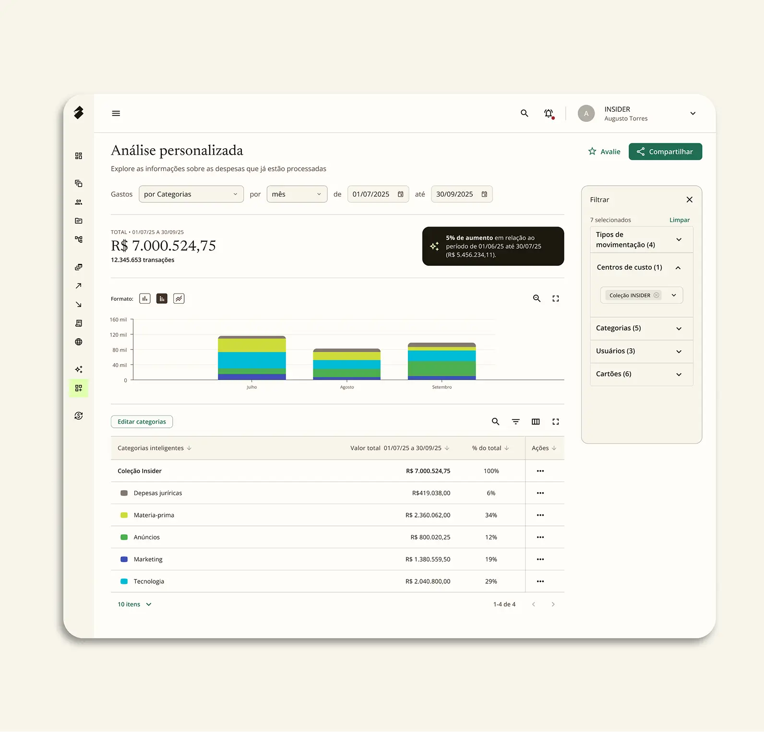Click the Ações column header

[544, 448]
